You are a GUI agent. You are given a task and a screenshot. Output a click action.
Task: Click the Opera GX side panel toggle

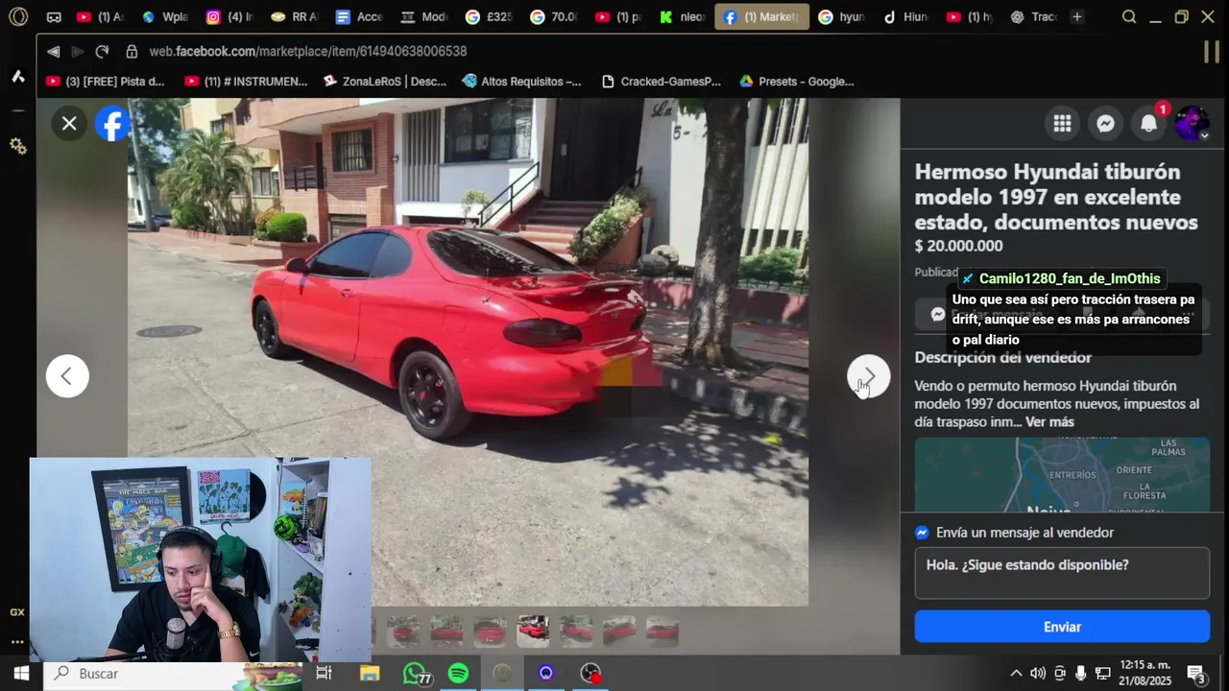point(1211,52)
